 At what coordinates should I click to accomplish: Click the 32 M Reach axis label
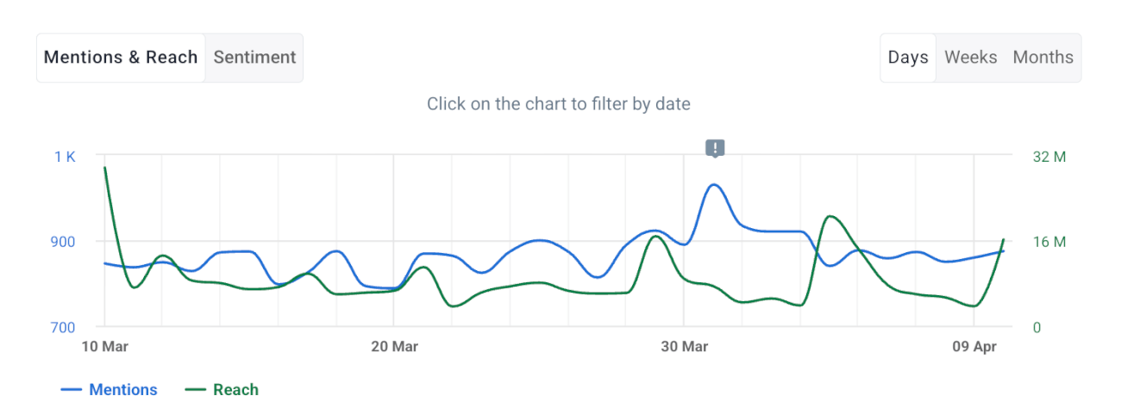(x=1049, y=157)
